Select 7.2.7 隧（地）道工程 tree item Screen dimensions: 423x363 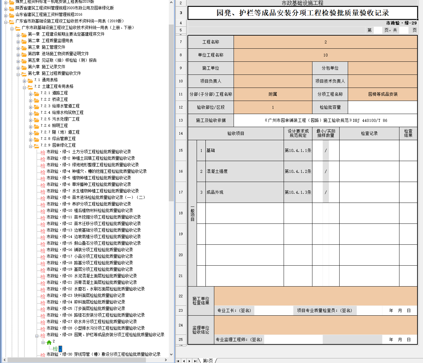tap(60, 132)
